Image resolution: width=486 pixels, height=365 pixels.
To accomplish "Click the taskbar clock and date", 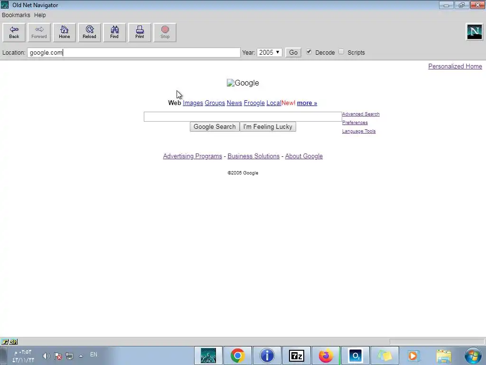I will 23,356.
